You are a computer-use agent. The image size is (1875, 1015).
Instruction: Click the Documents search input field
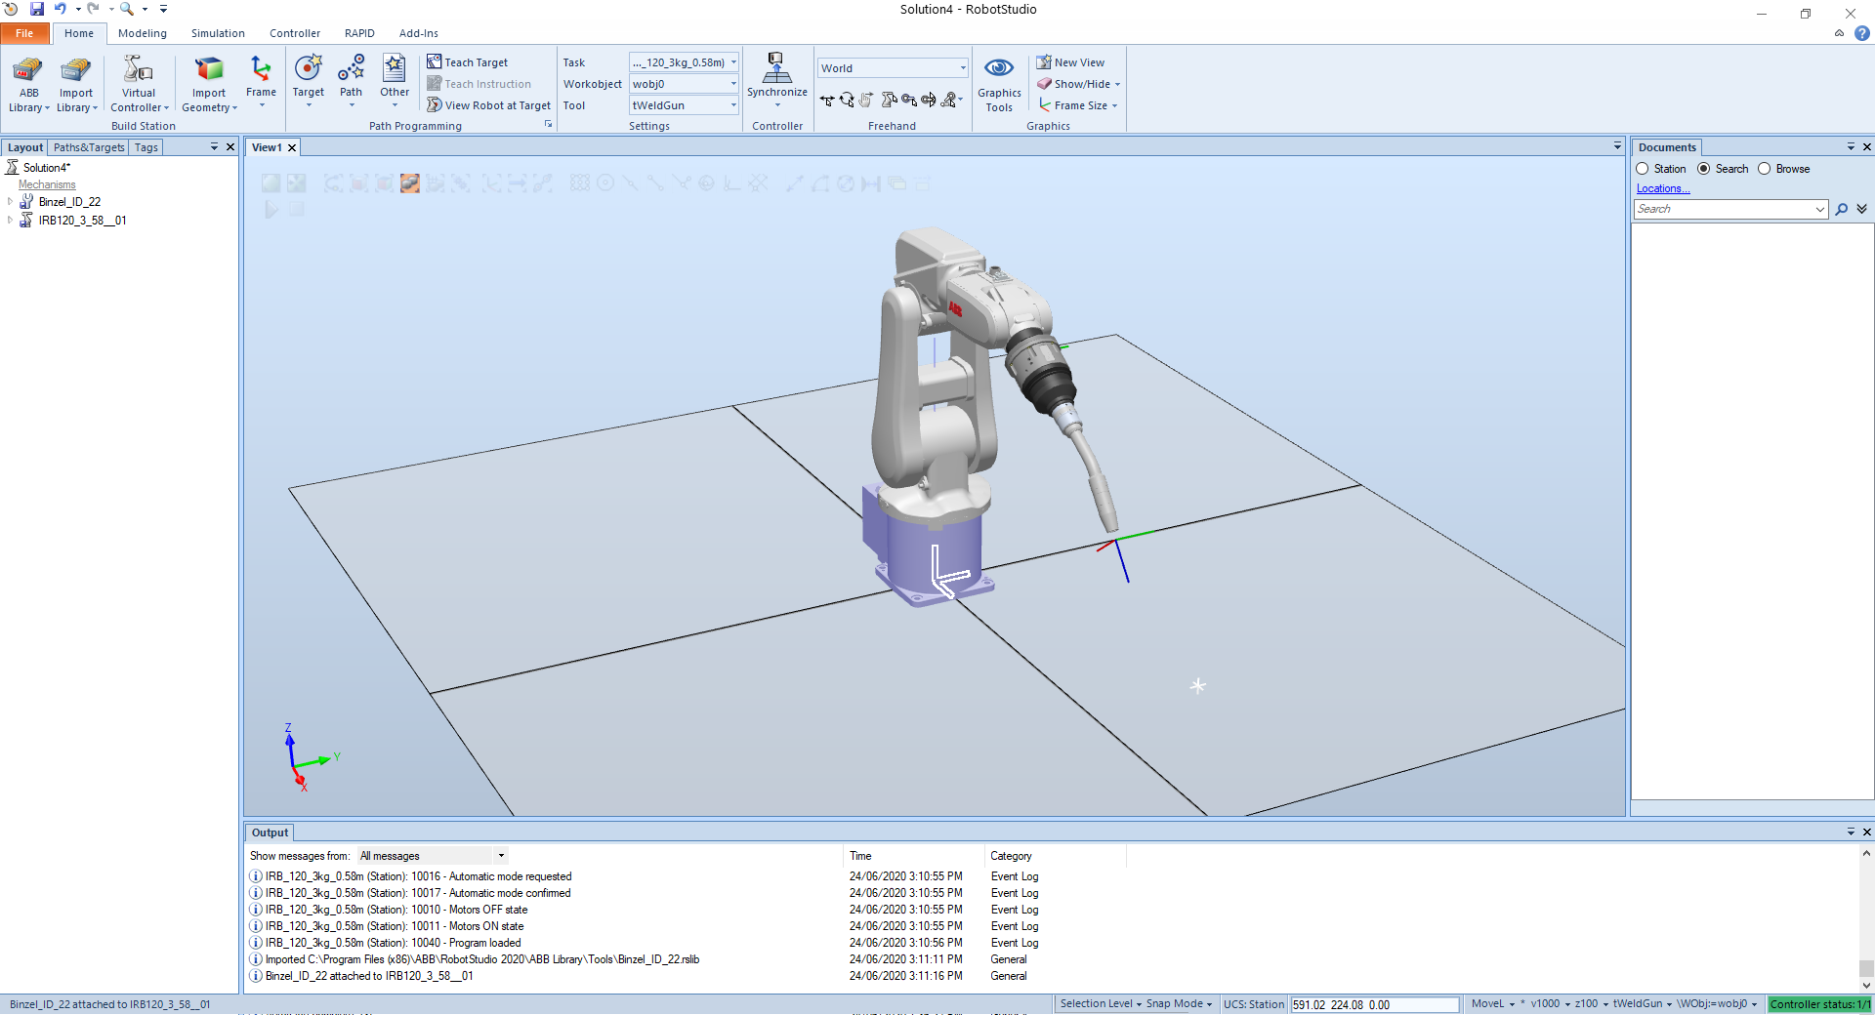click(x=1724, y=210)
